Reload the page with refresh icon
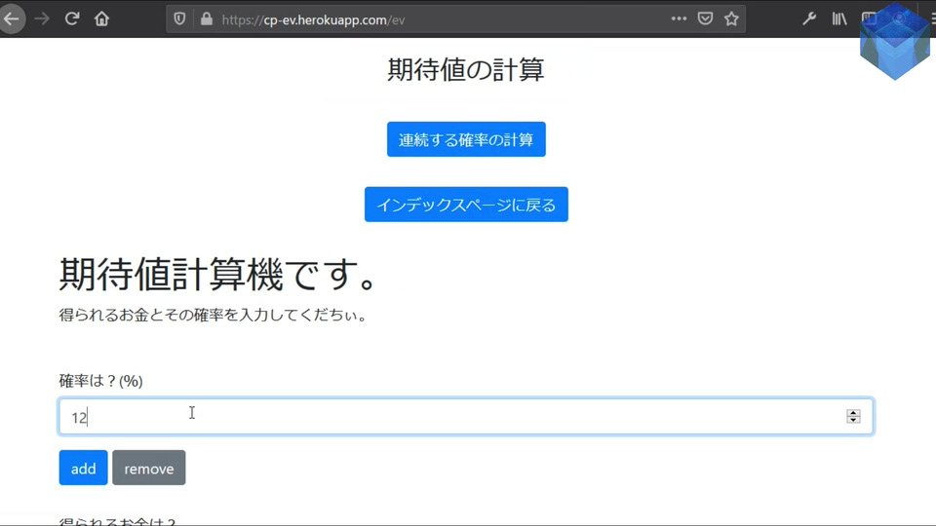 tap(71, 19)
